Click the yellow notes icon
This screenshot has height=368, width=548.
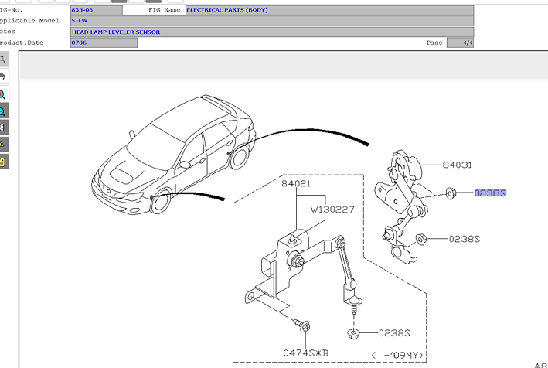pos(3,162)
